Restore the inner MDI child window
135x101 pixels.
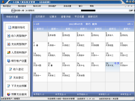click(129, 6)
